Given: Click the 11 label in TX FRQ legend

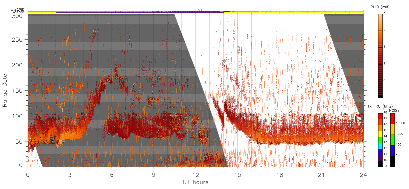Looking at the screenshot, I should coord(386,154).
